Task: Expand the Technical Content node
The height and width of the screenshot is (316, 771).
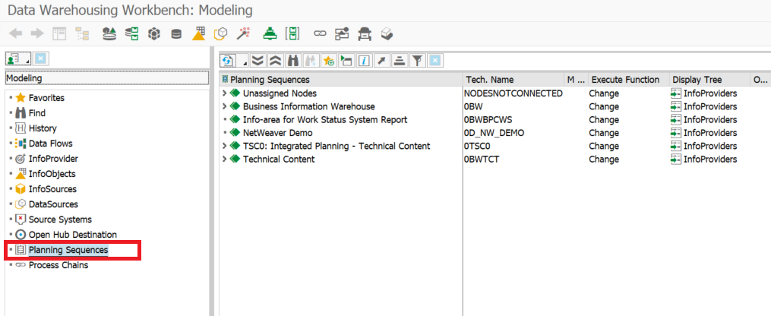Action: click(225, 160)
